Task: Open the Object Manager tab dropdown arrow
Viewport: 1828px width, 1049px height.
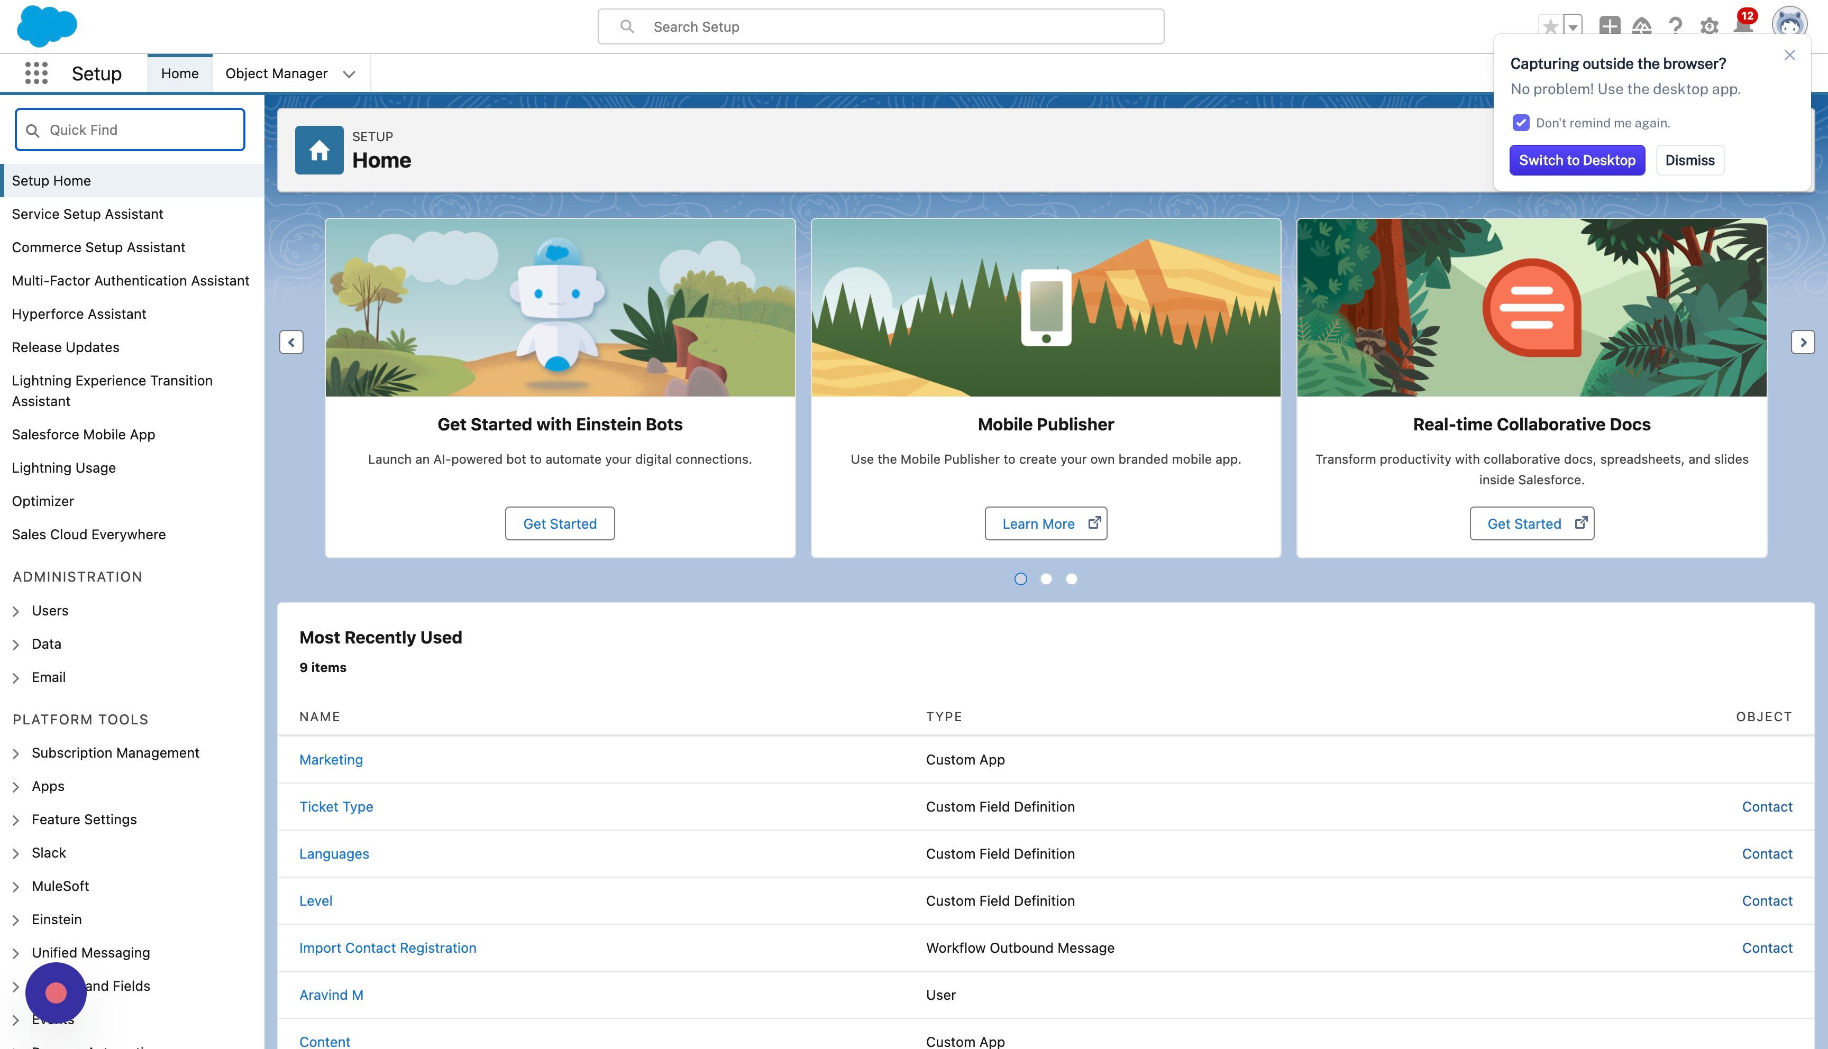Action: (350, 73)
